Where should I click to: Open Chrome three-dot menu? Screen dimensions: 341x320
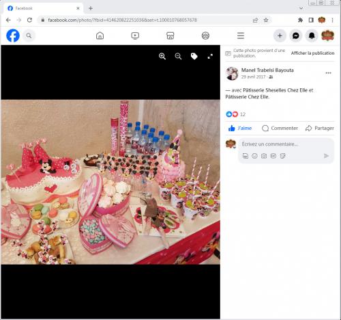click(x=332, y=20)
